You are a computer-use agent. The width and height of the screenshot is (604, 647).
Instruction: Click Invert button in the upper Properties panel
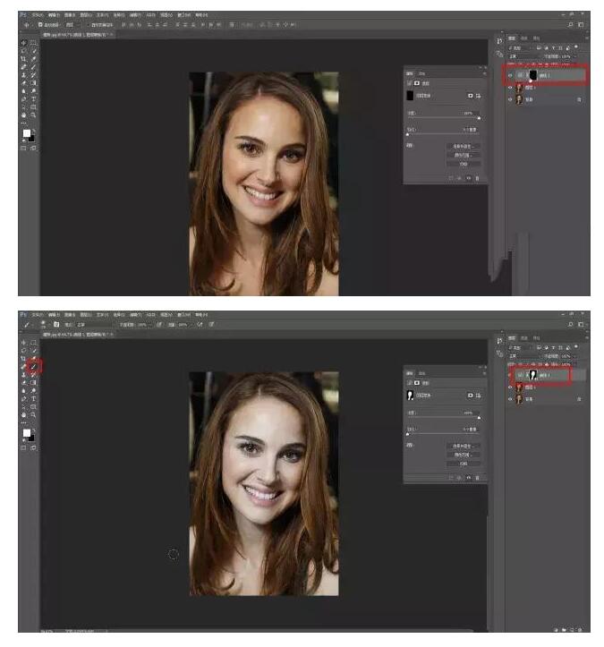463,164
